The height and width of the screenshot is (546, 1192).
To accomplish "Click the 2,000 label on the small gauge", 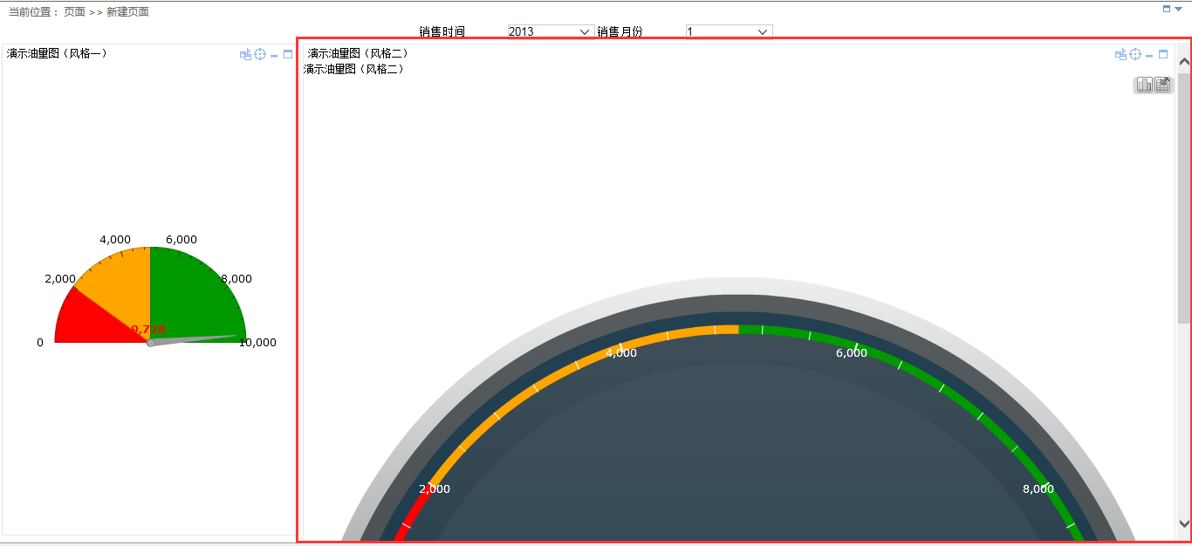I will 60,279.
